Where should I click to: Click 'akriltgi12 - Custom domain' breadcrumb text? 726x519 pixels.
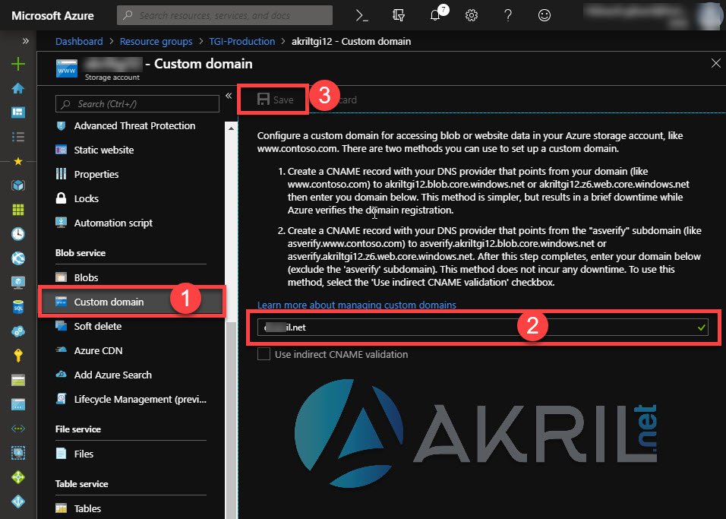point(351,41)
